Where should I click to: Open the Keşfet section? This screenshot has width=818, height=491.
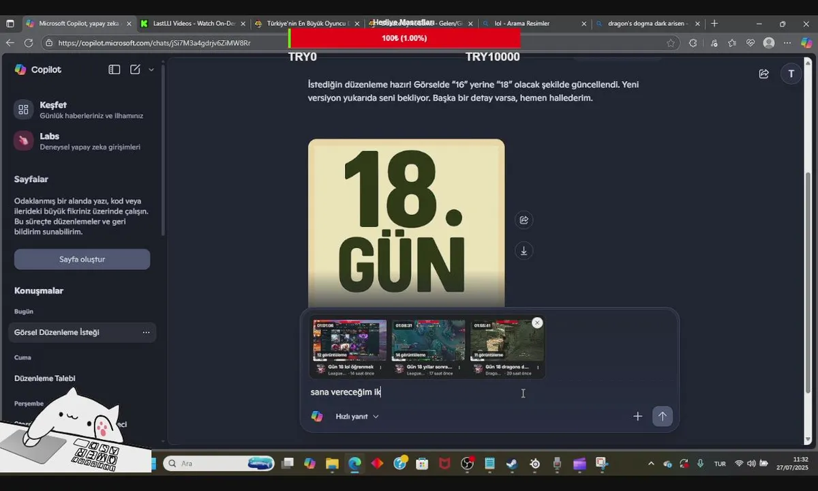(82, 110)
